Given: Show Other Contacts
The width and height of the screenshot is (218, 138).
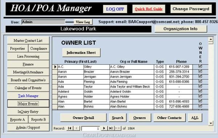Looking at the screenshot, I should 169,118.
